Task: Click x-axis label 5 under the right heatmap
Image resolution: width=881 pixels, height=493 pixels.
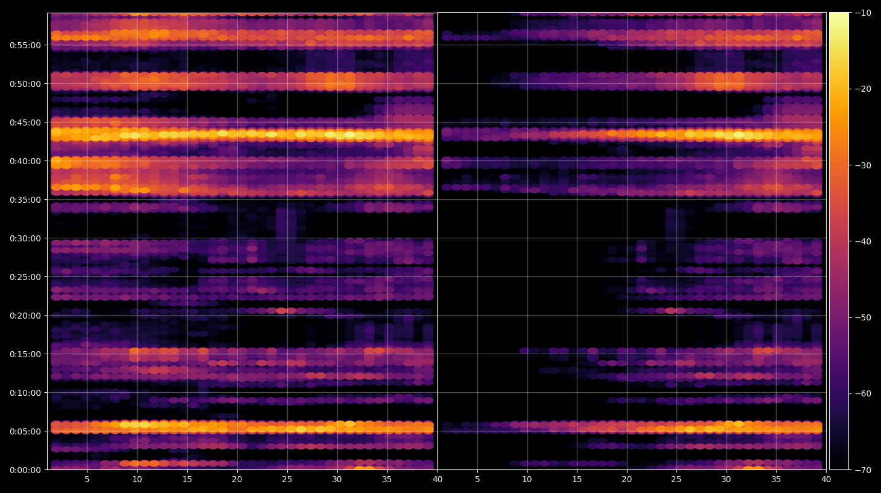Action: tap(477, 480)
